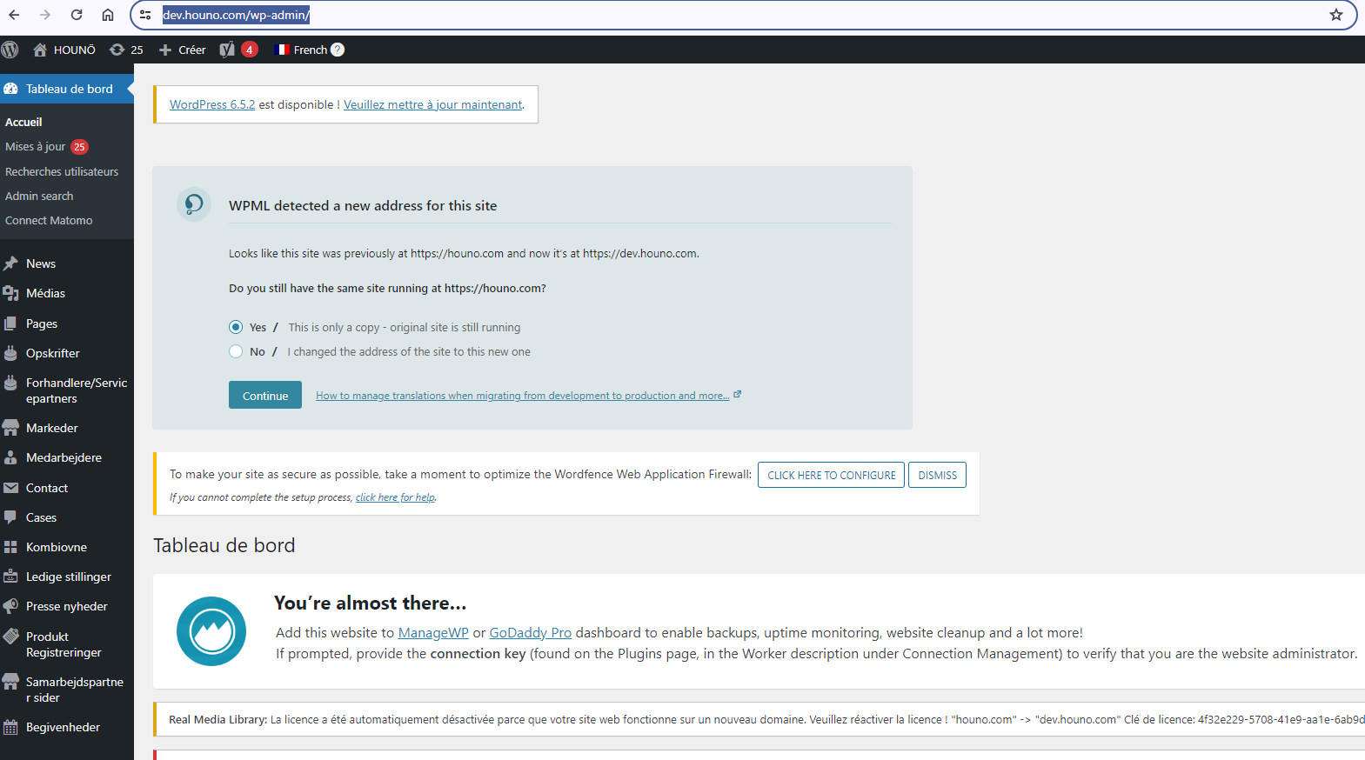Viewport: 1365px width, 760px height.
Task: Visit the HOUNÖ site via the house icon
Action: [40, 50]
